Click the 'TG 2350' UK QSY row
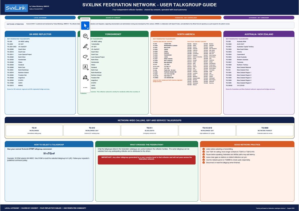Image resolution: width=299 pixels, height=211 pixels. click(15, 44)
